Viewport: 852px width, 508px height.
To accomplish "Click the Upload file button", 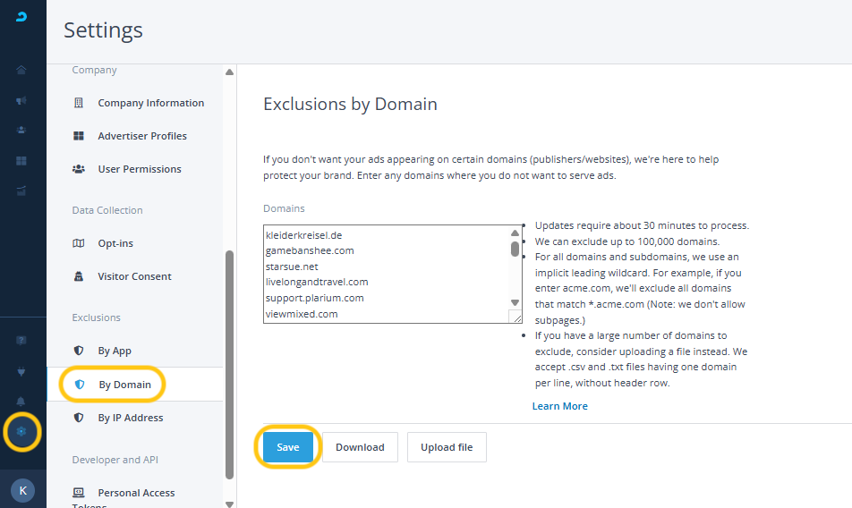I will pyautogui.click(x=447, y=447).
